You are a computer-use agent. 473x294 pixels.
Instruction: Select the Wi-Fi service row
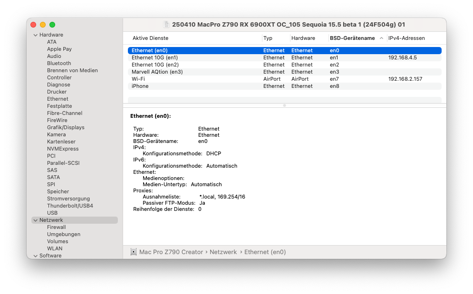pyautogui.click(x=284, y=79)
